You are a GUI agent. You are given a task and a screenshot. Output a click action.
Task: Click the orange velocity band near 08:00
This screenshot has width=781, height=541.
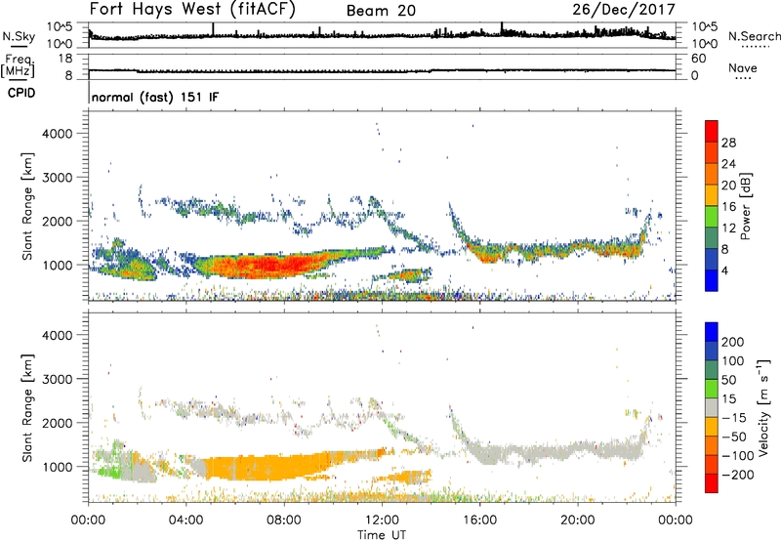pos(279,466)
